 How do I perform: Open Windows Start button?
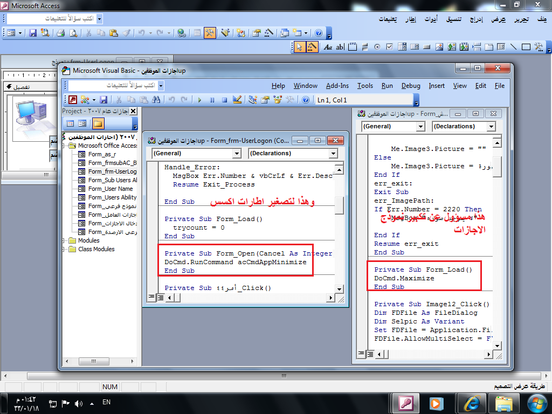[537, 403]
